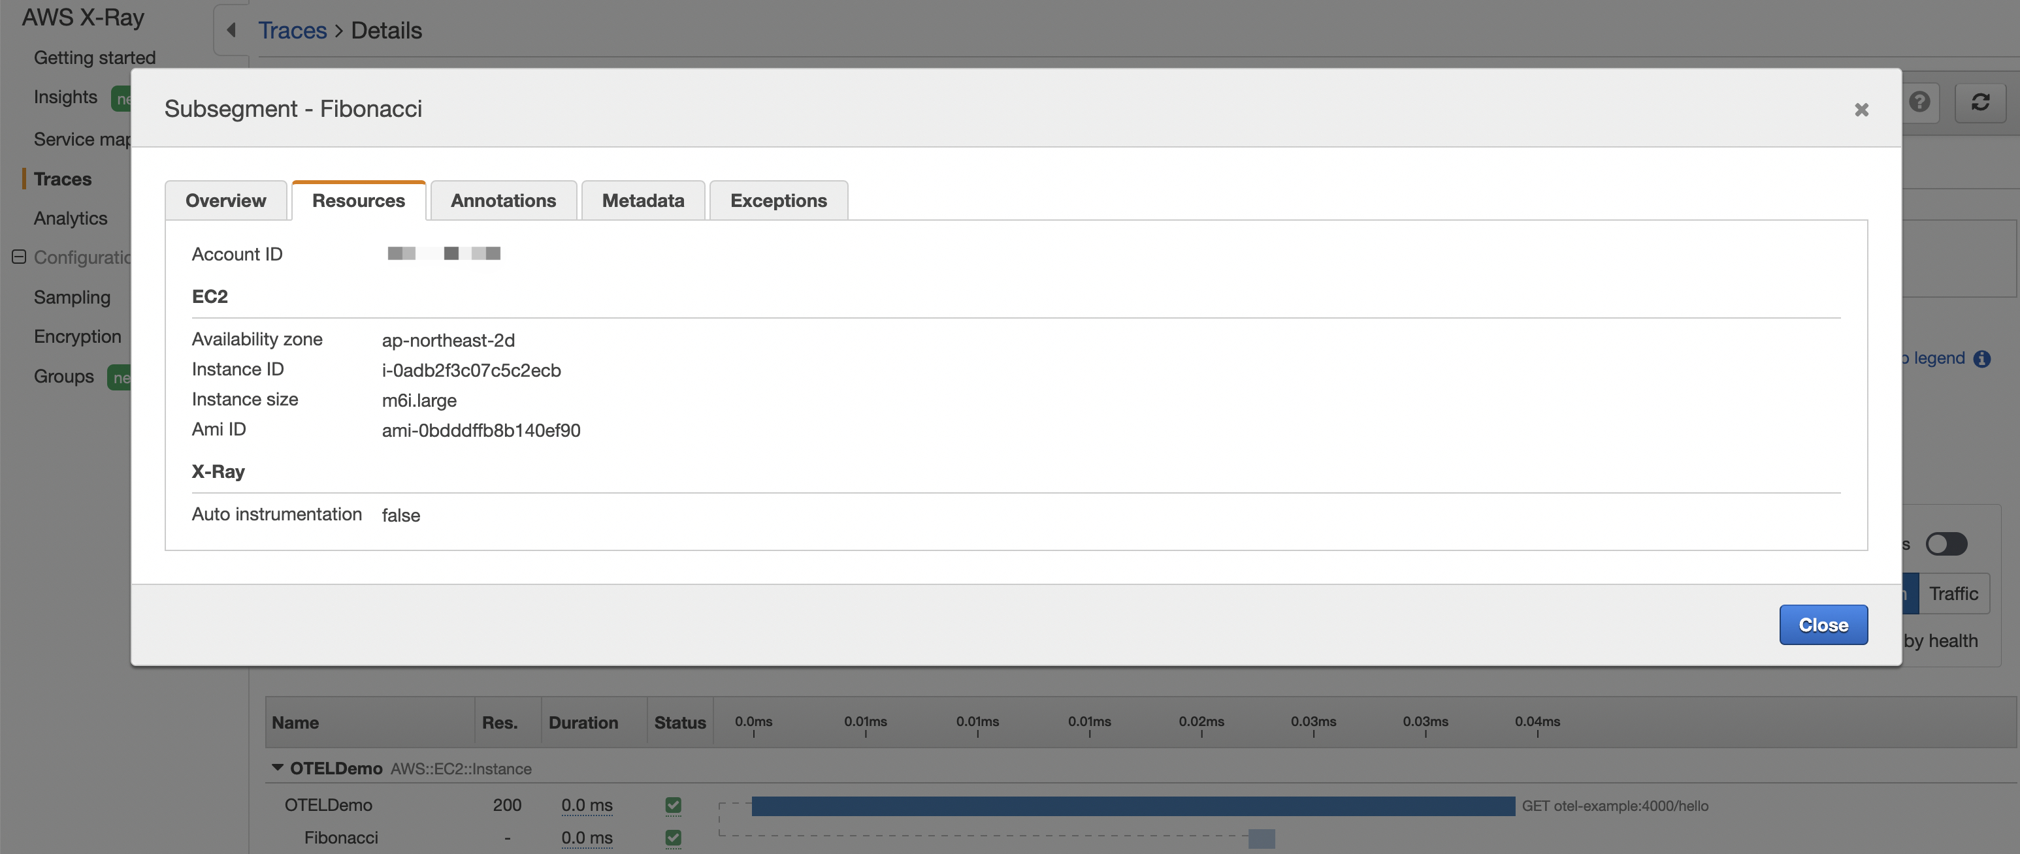The image size is (2020, 854).
Task: Click the Close button in the dialog
Action: 1823,624
